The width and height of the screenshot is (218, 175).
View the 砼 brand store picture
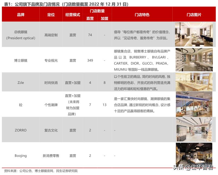pos(195,104)
